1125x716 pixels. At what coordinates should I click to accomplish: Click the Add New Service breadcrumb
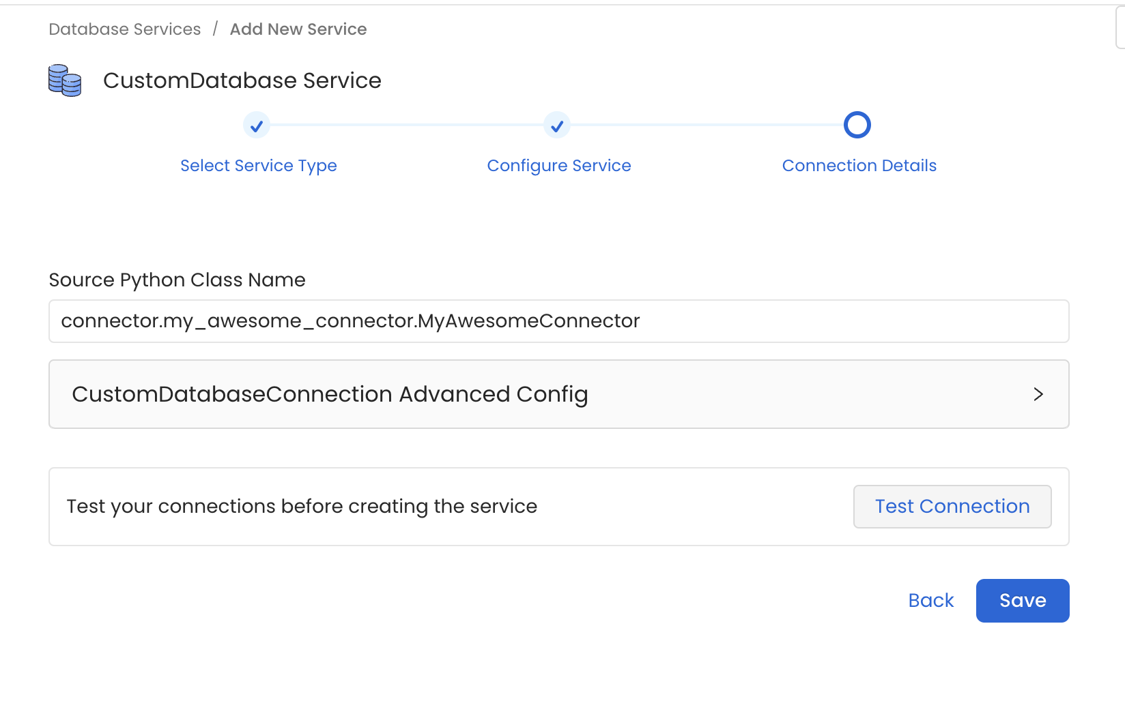coord(298,29)
